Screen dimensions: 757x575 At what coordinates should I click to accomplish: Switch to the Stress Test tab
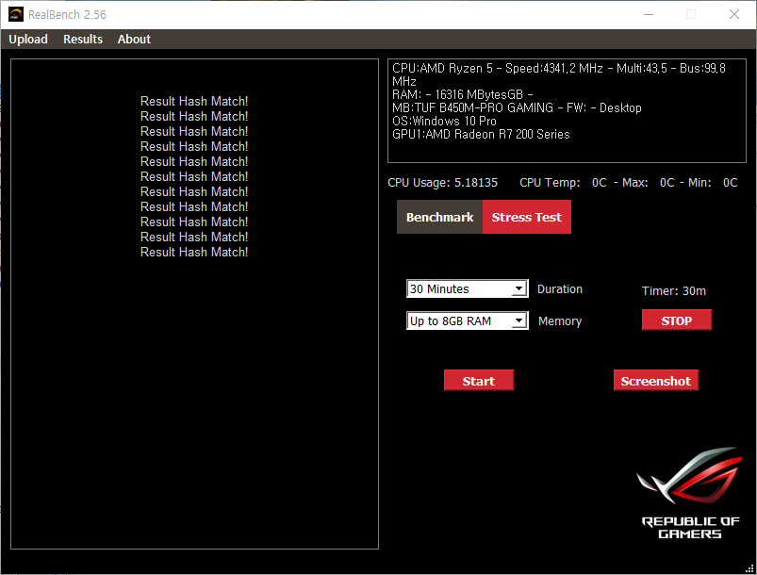pos(527,217)
